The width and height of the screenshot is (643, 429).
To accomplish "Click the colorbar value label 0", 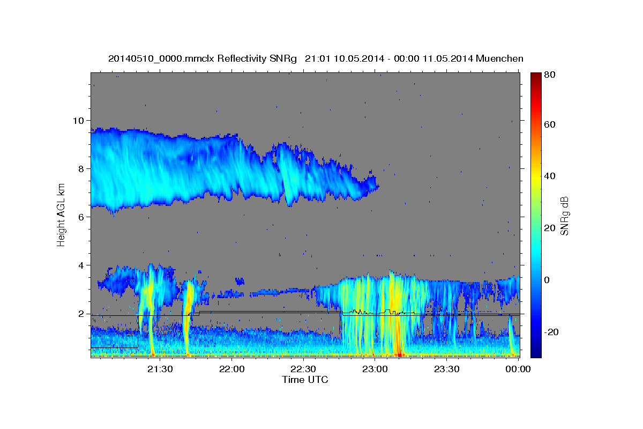I will click(x=547, y=280).
